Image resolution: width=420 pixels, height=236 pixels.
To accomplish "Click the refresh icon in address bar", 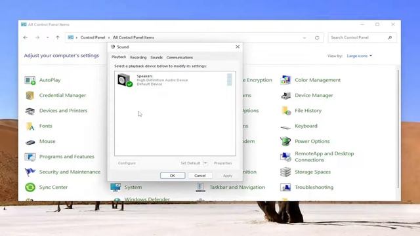I will (x=317, y=38).
